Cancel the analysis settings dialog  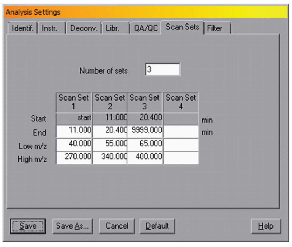(x=117, y=226)
